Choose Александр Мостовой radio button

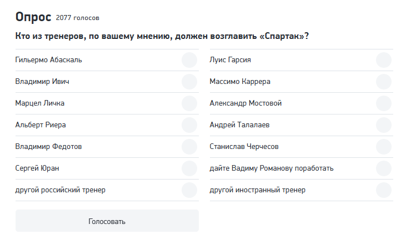click(x=384, y=103)
